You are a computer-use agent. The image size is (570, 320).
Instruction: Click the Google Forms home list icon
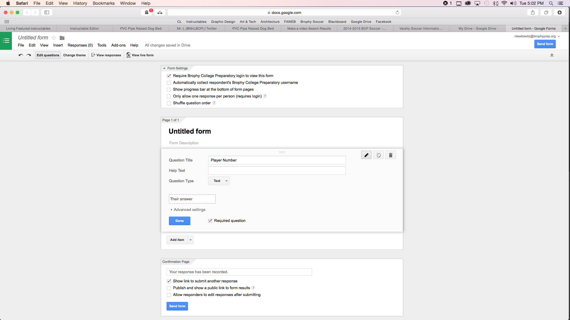6,41
